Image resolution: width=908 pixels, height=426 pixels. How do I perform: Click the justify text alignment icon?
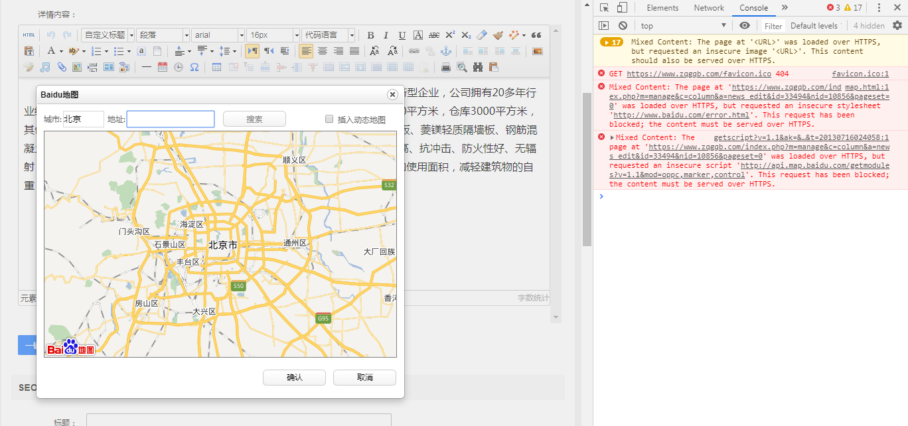[x=354, y=51]
